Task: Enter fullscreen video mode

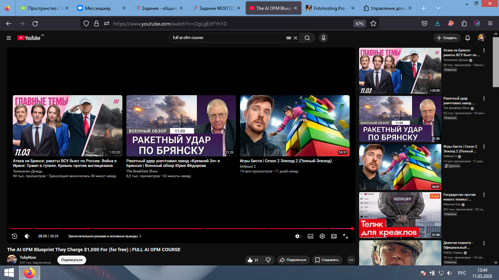Action: (x=346, y=236)
